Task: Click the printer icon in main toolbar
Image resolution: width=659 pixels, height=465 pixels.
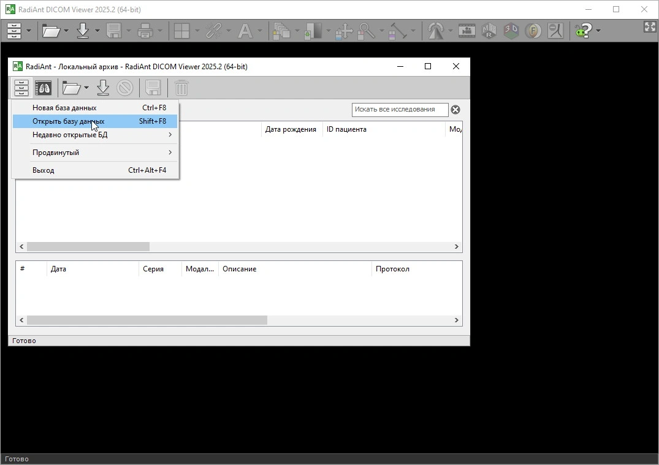Action: (x=145, y=31)
